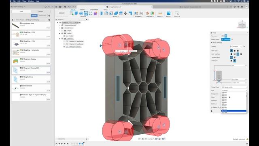Switch to the Tools ribbon tab
This screenshot has height=146, width=259.
pyautogui.click(x=105, y=10)
